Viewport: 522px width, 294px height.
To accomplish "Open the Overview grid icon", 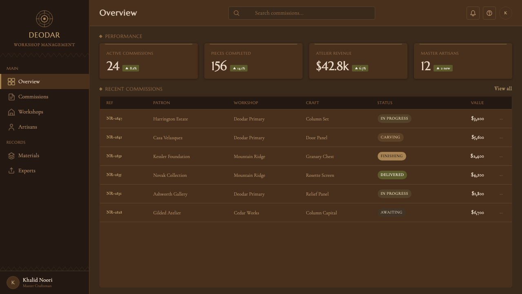I will coord(11,82).
